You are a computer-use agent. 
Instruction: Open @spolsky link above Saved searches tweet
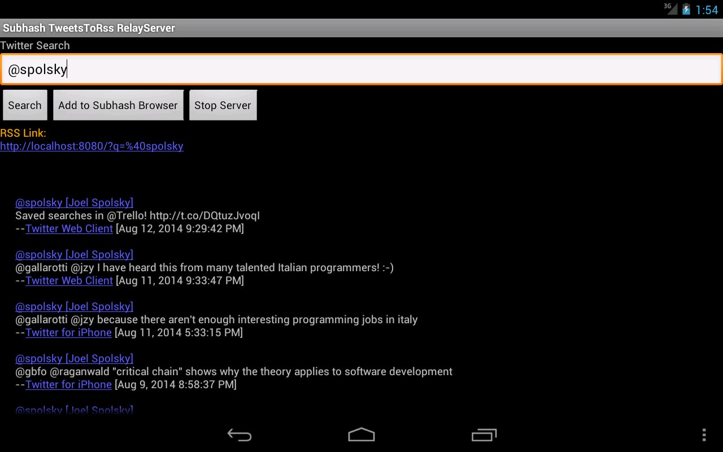coord(74,202)
